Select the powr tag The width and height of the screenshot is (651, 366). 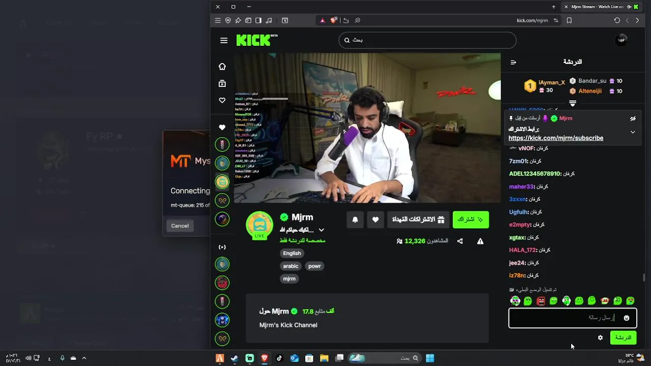[314, 266]
